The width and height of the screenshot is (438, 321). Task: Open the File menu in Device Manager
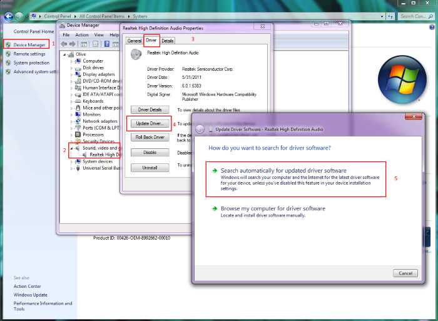pyautogui.click(x=66, y=35)
